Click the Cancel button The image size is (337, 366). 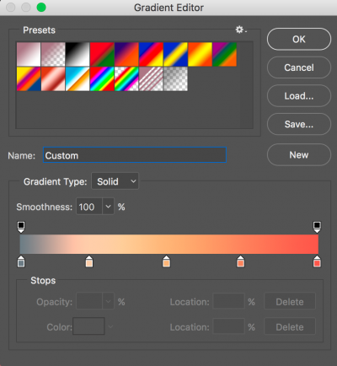click(299, 67)
